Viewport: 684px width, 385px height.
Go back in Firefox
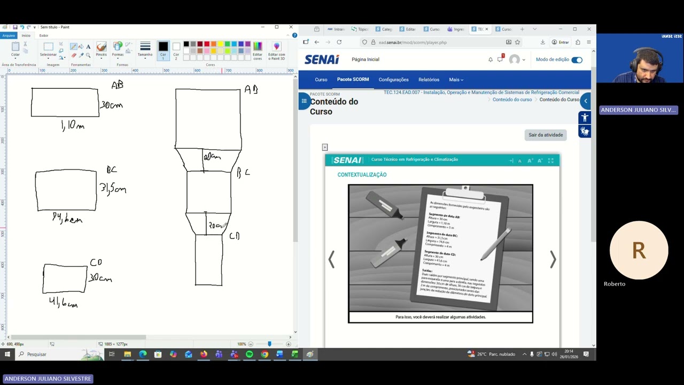[x=316, y=42]
